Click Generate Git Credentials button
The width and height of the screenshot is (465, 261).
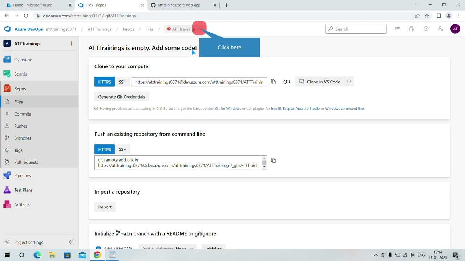click(122, 97)
